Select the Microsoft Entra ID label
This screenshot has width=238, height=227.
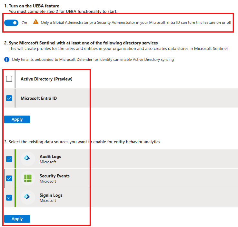(x=39, y=98)
